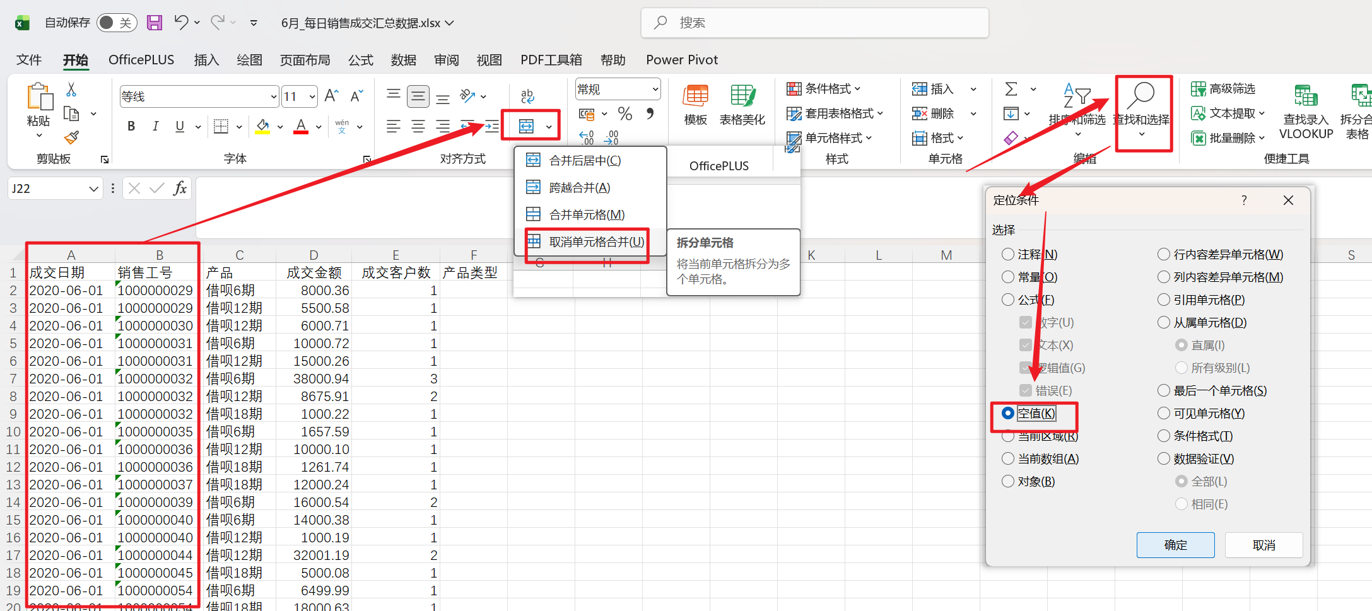Switch to the 数据 ribbon tab
1372x611 pixels.
point(404,60)
